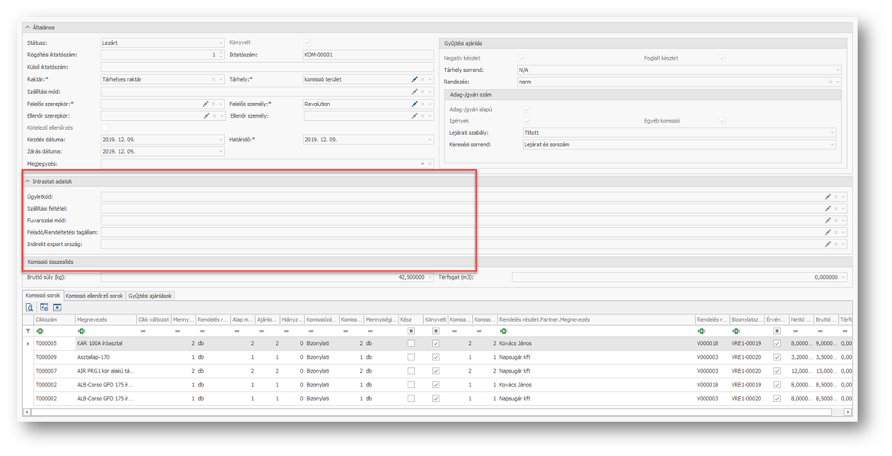
Task: Click the Külső iktatószám input field
Action: click(x=267, y=67)
